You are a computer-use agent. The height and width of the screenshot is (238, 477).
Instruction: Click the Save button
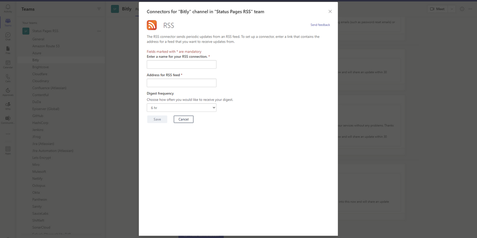pyautogui.click(x=157, y=119)
